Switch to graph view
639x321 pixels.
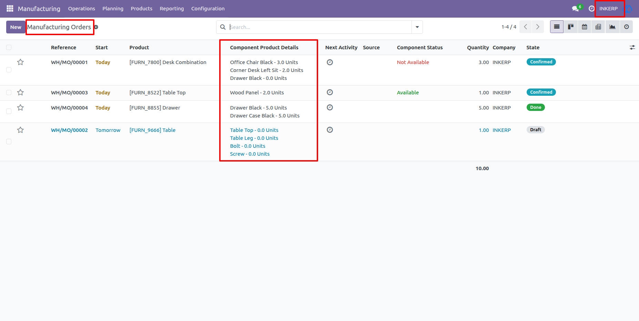[612, 27]
